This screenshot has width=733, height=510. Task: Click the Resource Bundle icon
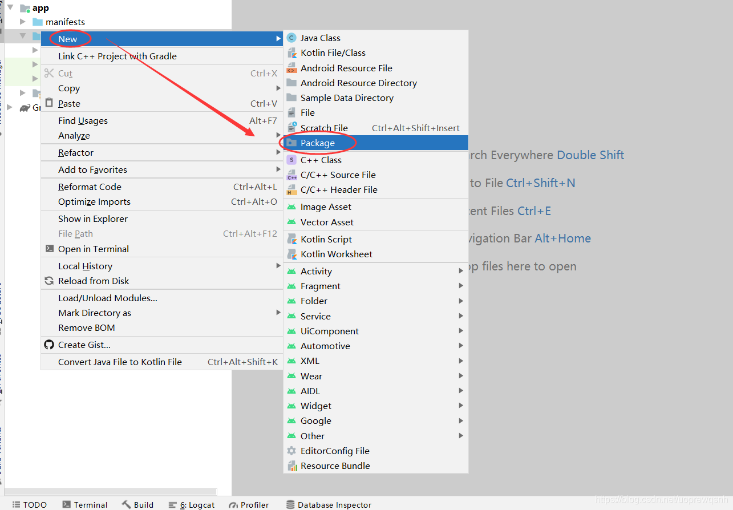pos(291,466)
